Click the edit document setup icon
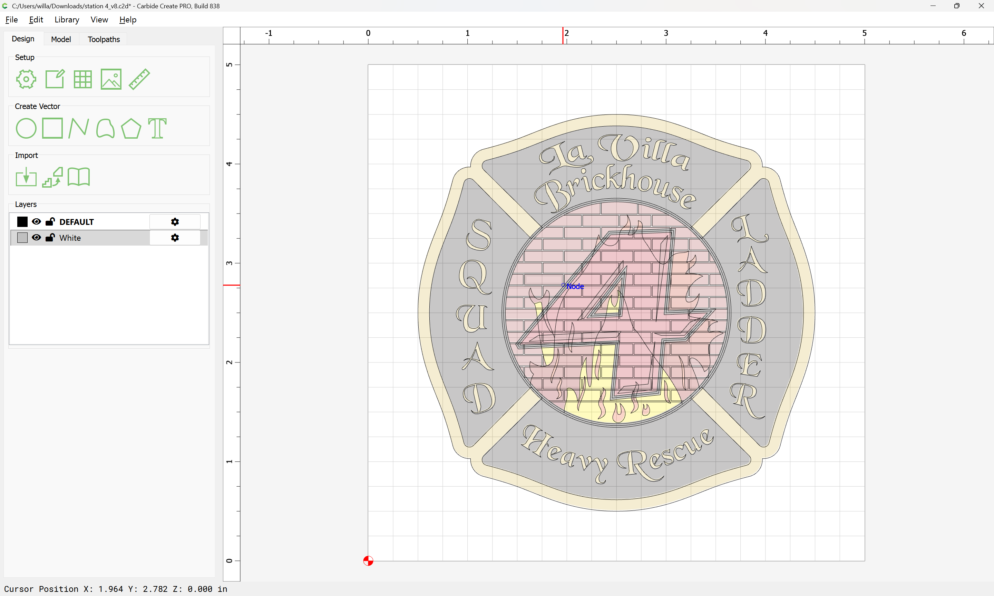 (x=55, y=79)
